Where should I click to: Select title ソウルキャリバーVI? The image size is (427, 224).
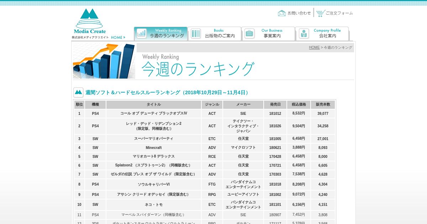pos(154,184)
